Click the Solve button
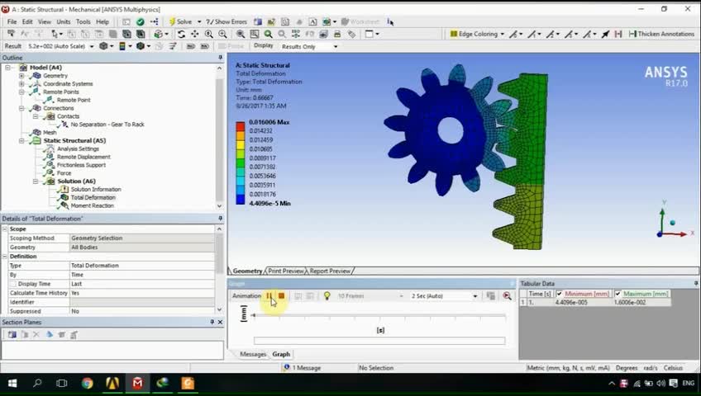The height and width of the screenshot is (396, 701). click(x=180, y=21)
